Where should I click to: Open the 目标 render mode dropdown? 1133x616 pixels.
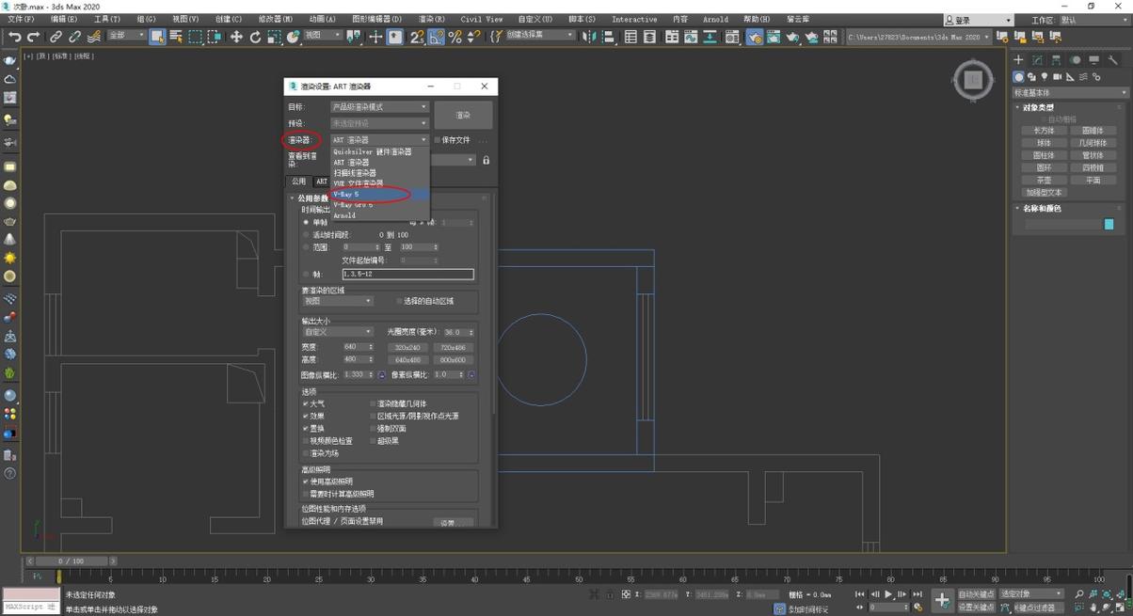point(379,107)
